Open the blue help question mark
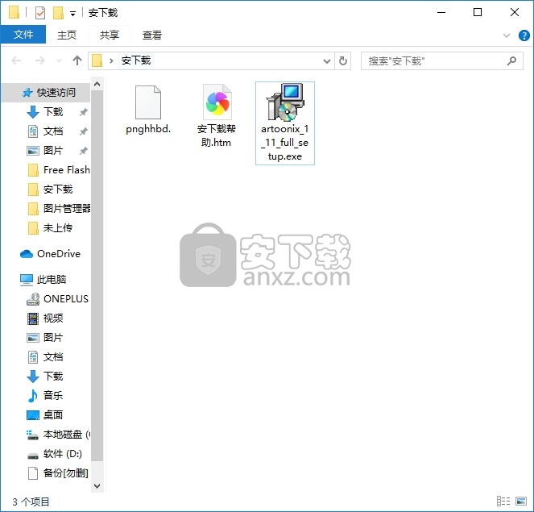 tap(524, 35)
